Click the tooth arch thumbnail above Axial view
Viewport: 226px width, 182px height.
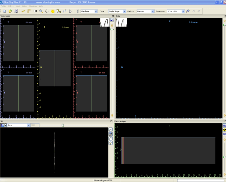click(x=121, y=22)
